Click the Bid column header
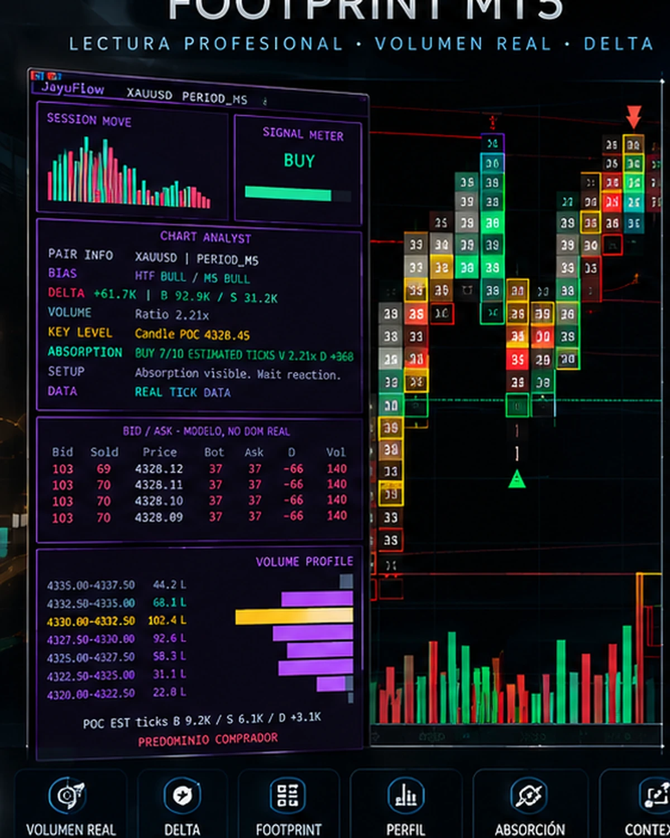Screen dimensions: 670x838 tap(63, 452)
